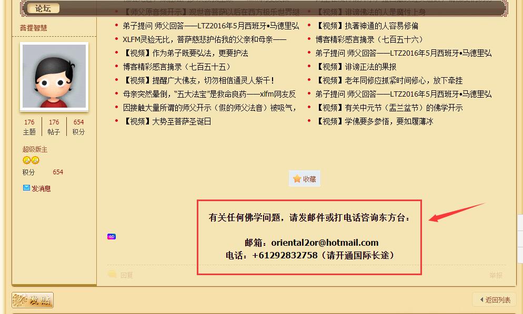This screenshot has width=523, height=314.
Task: Click the oriental2or@hotmail.com email text
Action: [x=325, y=243]
